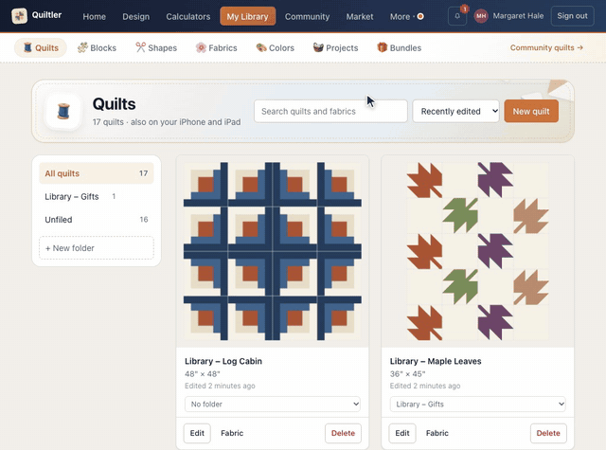
Task: Switch to the Bundles tab
Action: click(400, 48)
